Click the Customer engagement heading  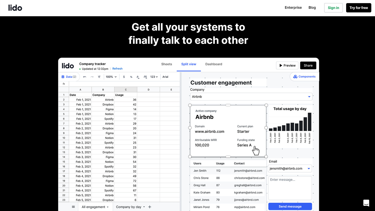coord(221,83)
